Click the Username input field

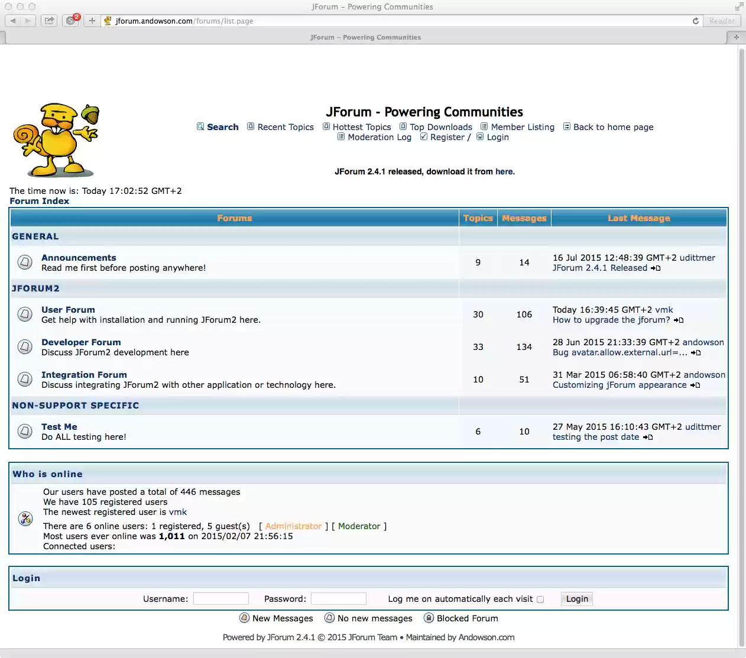221,599
